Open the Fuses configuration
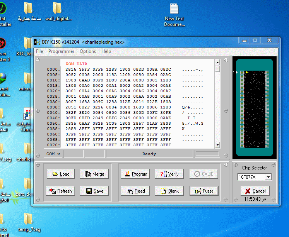Viewport: 289px width, 237px height. [204, 191]
